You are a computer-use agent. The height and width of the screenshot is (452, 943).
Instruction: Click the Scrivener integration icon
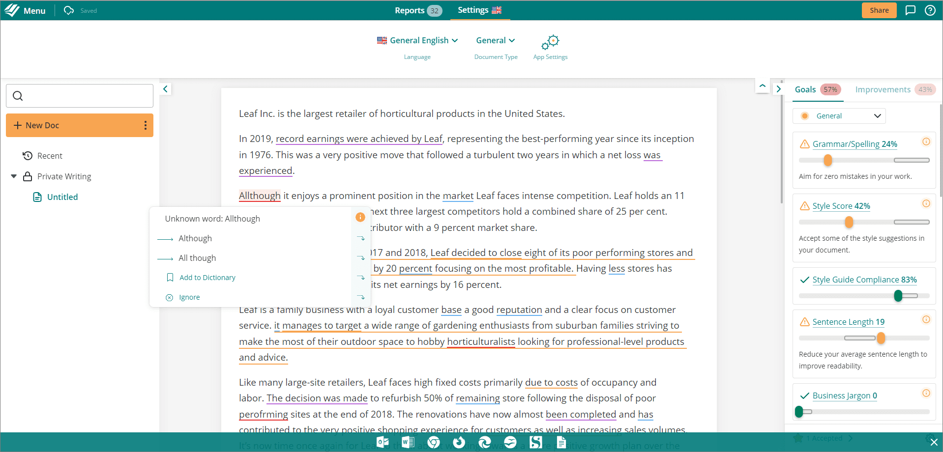(536, 442)
